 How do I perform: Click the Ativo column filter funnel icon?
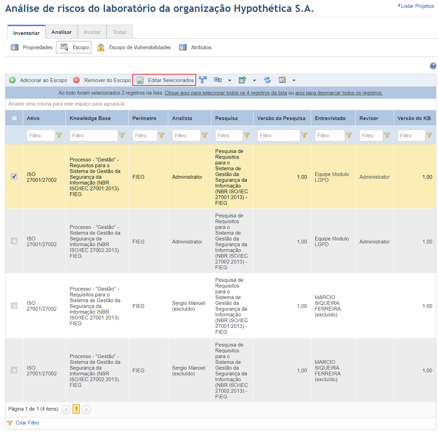point(59,136)
